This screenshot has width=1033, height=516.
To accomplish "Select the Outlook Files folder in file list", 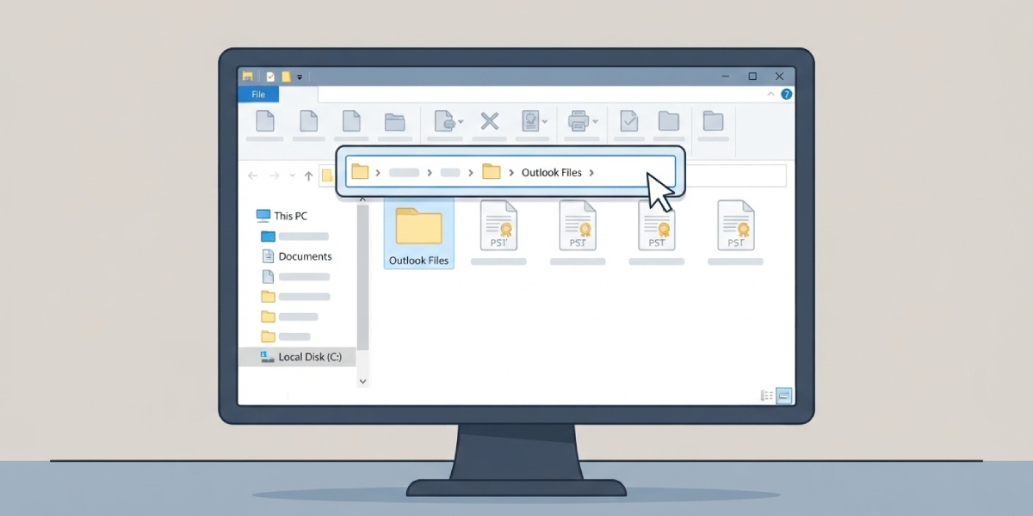I will [x=418, y=233].
